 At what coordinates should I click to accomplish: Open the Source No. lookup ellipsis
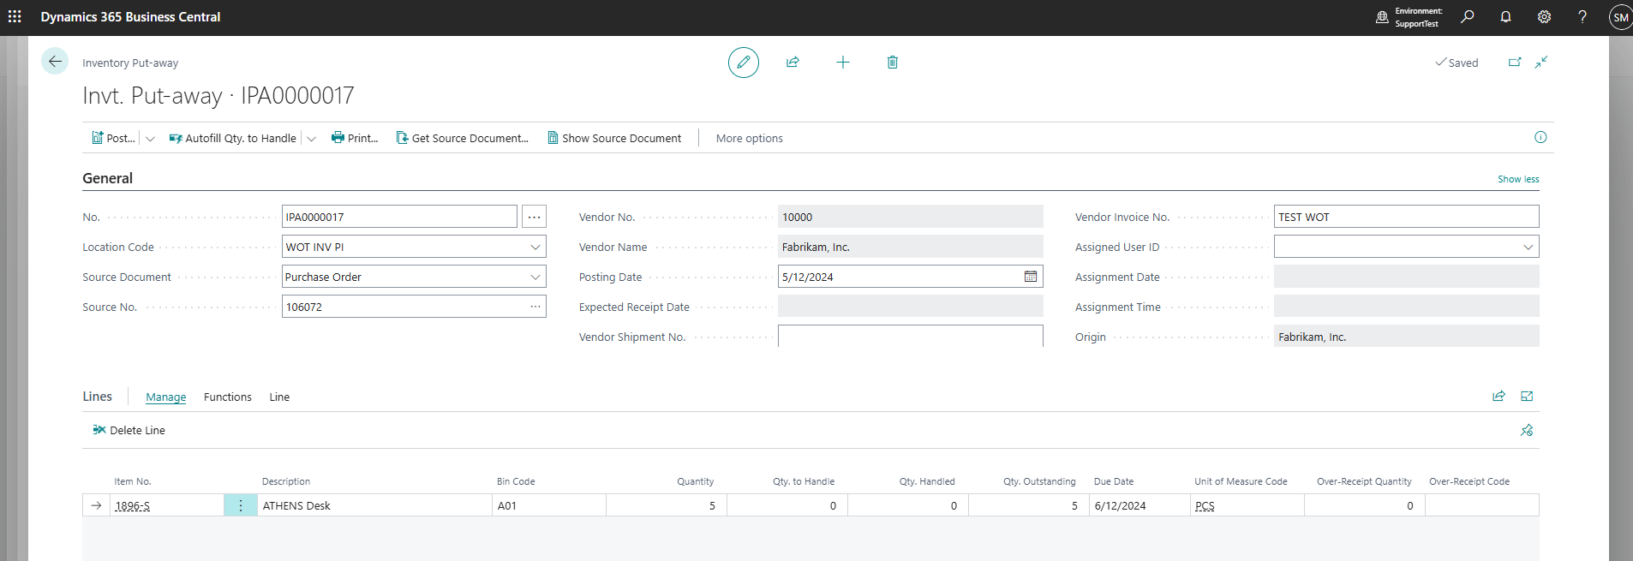click(x=535, y=307)
